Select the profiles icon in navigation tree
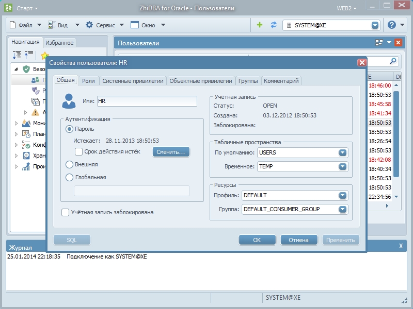Viewport: 413px width, 309px height. coord(36,101)
